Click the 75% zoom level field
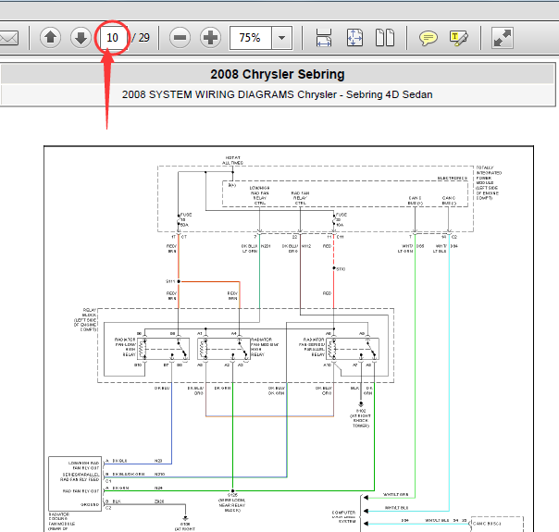The height and width of the screenshot is (532, 559). click(x=251, y=37)
